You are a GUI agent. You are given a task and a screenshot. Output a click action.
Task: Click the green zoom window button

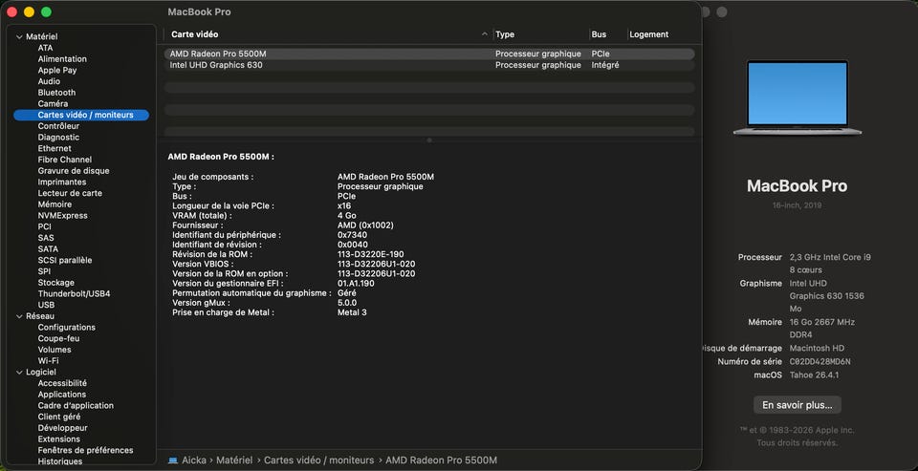[x=46, y=12]
